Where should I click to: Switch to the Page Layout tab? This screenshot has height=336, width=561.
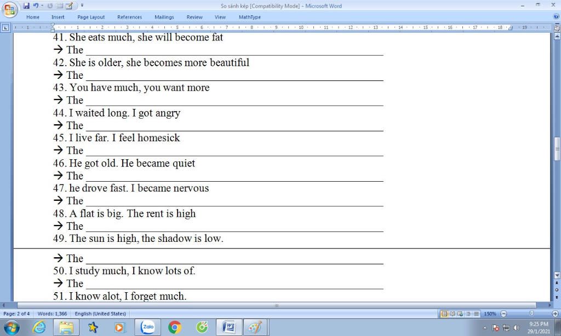tap(91, 17)
